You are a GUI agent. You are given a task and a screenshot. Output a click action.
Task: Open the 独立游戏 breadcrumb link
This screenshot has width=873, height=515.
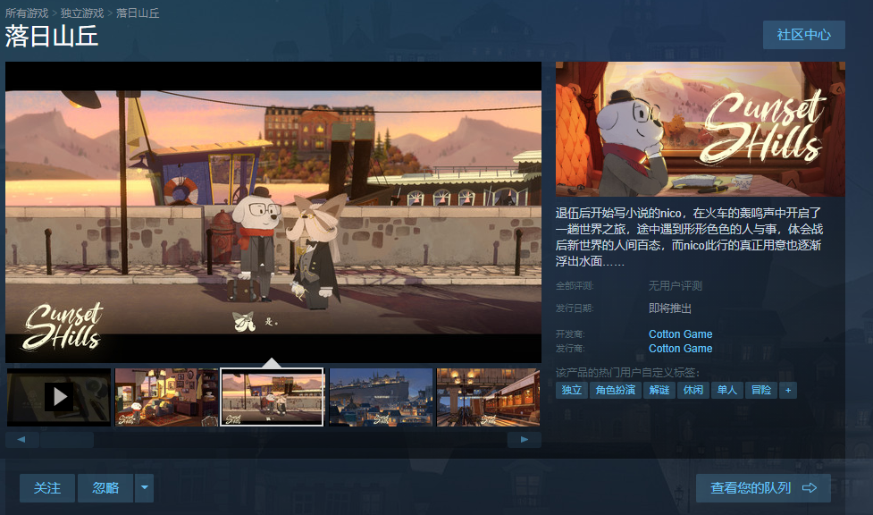click(82, 13)
